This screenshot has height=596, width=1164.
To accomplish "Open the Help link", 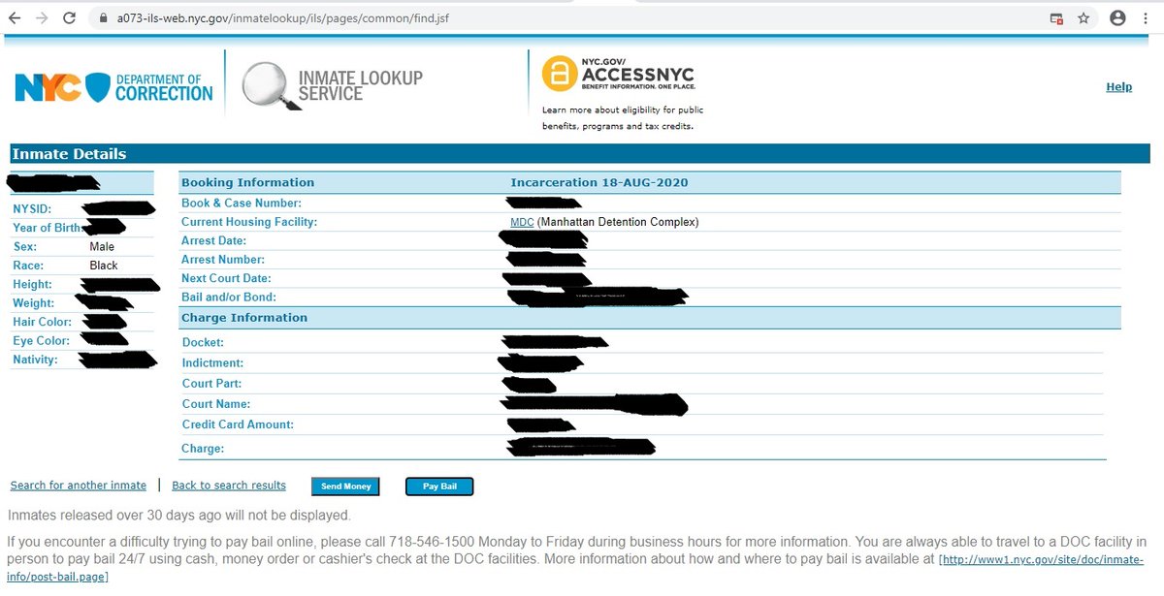I will pyautogui.click(x=1118, y=87).
